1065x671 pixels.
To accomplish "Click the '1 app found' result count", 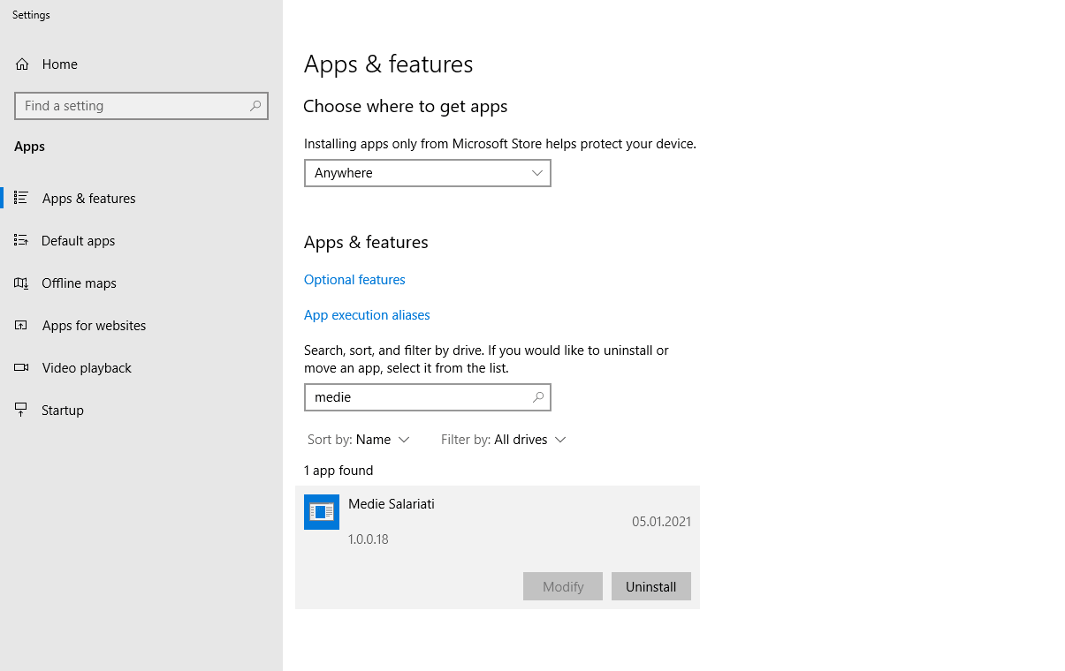I will [339, 471].
